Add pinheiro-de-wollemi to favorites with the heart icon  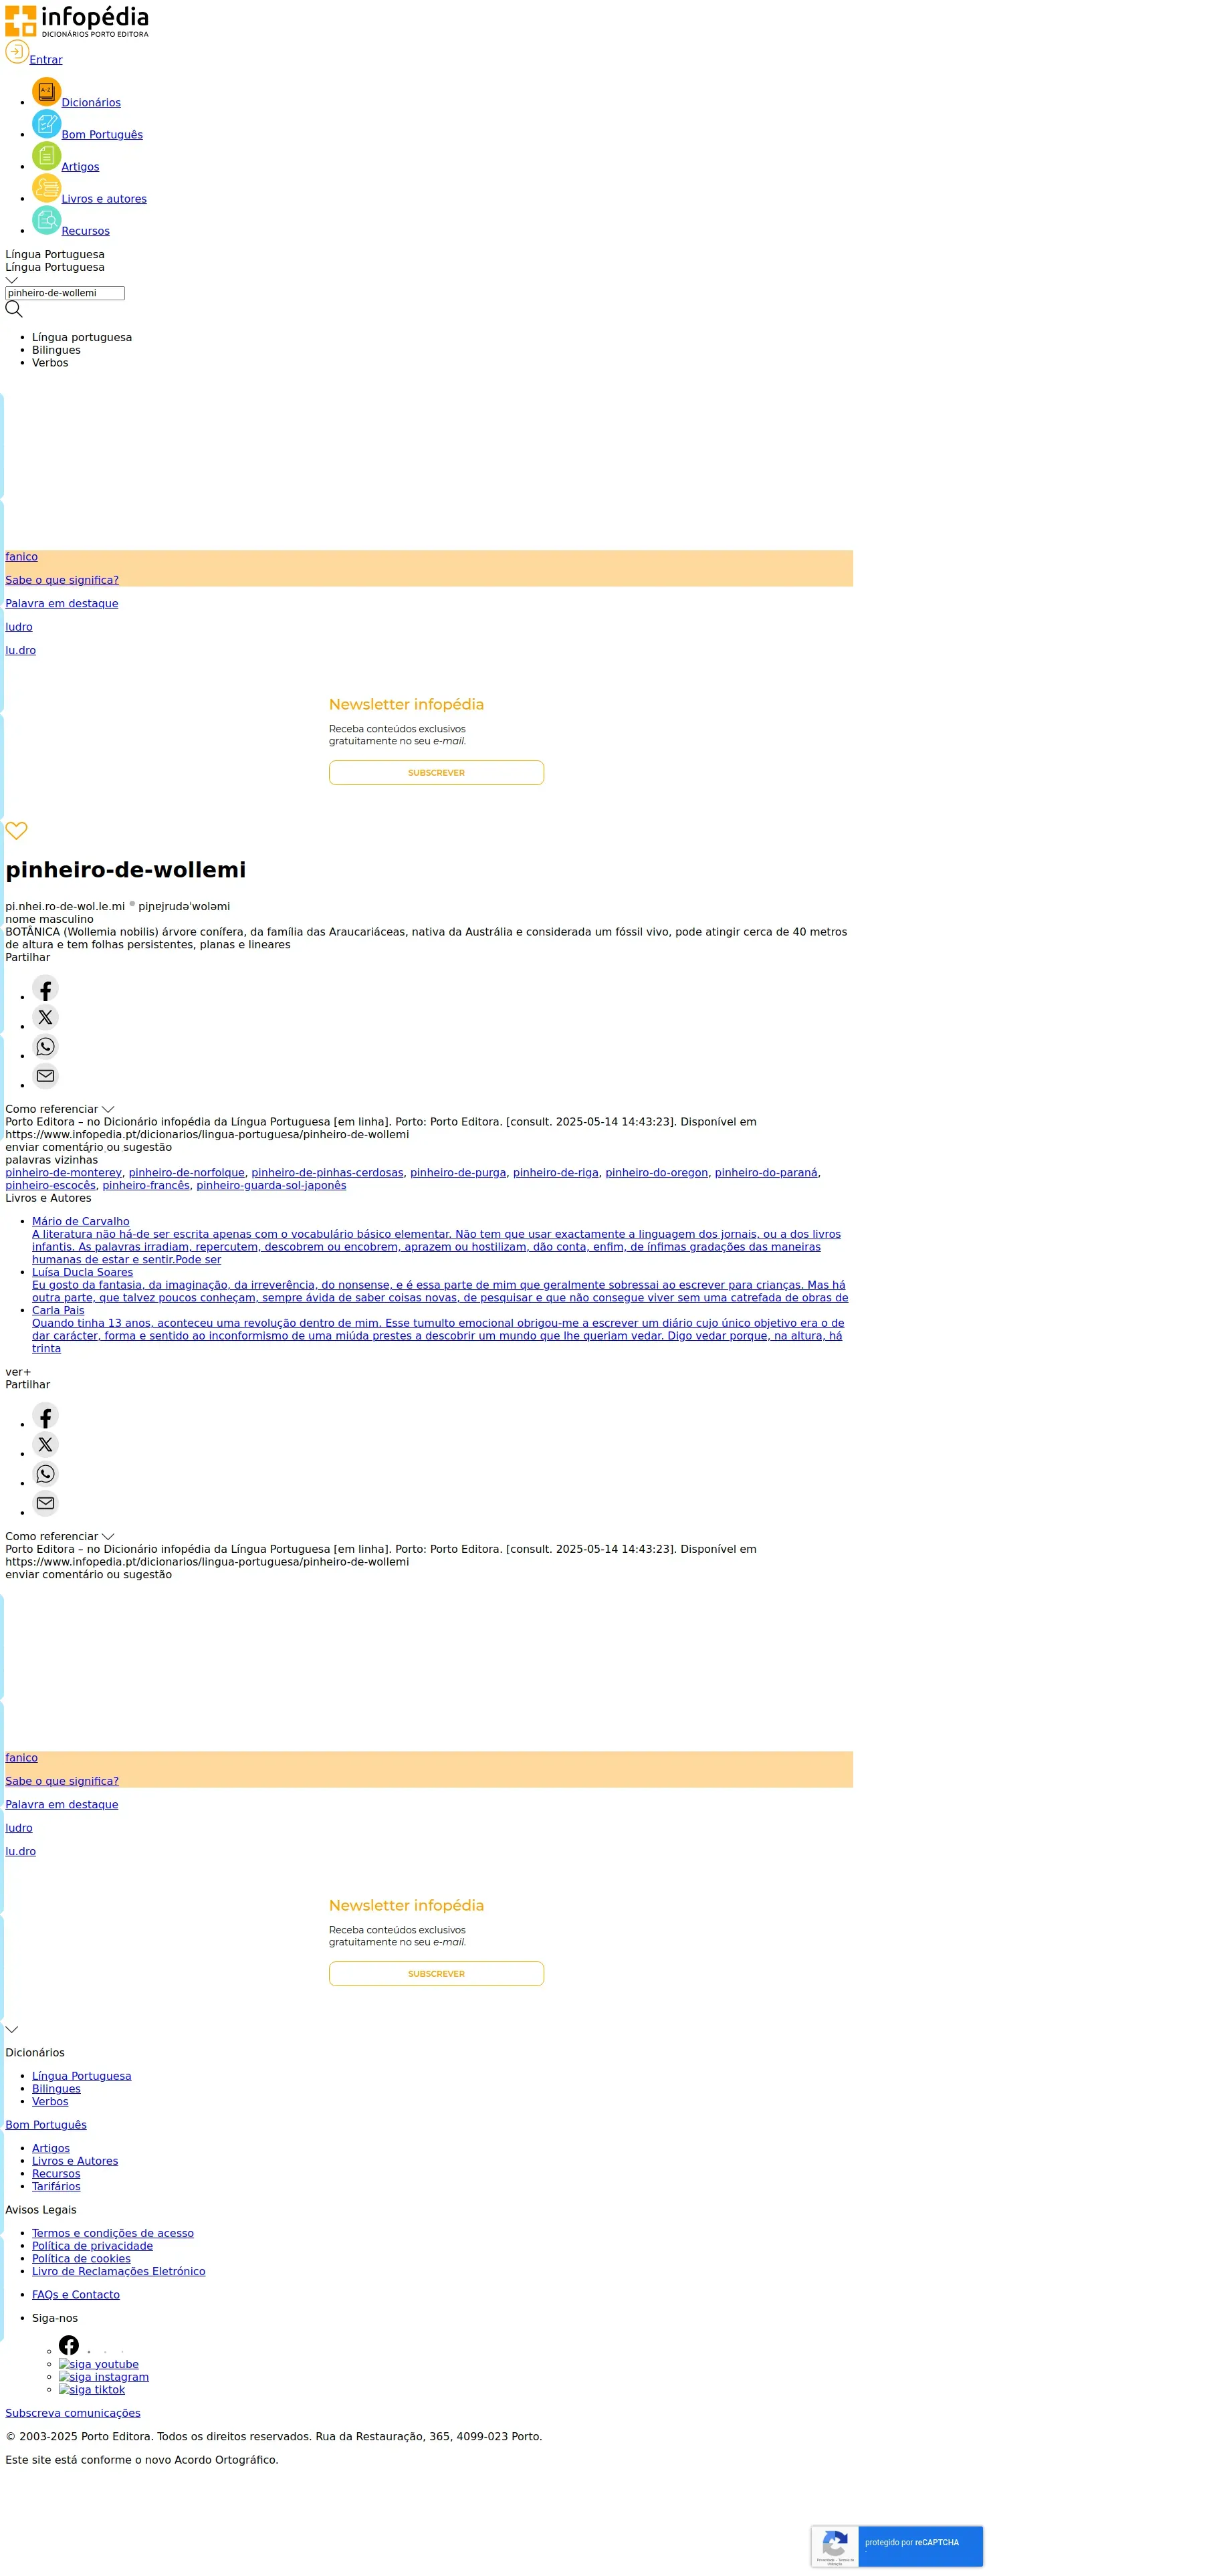(16, 830)
